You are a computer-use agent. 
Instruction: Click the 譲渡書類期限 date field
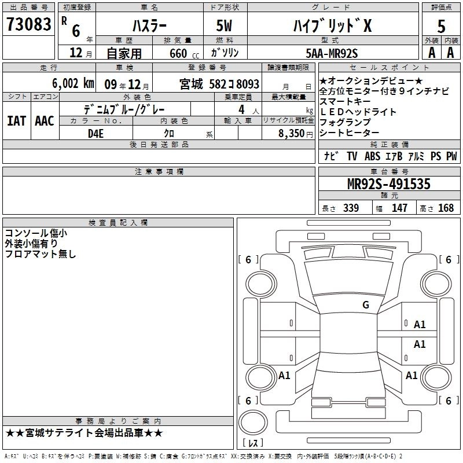point(288,82)
